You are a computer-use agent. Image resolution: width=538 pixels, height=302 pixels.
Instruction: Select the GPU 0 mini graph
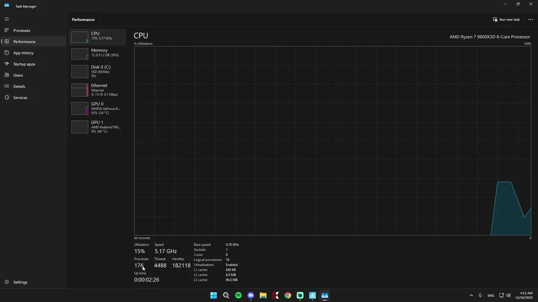(80, 109)
